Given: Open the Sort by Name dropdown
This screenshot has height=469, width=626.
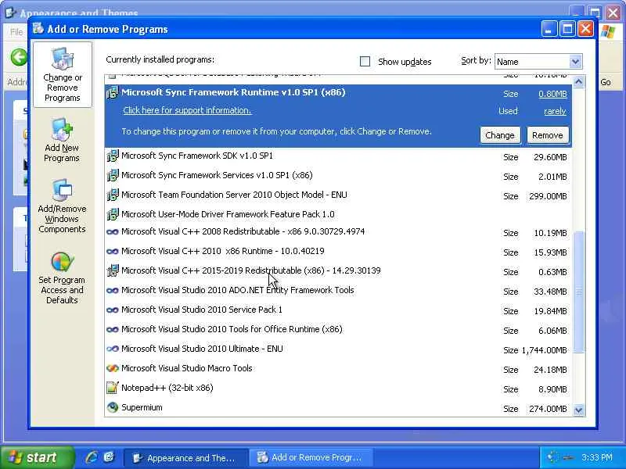Looking at the screenshot, I should pos(575,62).
